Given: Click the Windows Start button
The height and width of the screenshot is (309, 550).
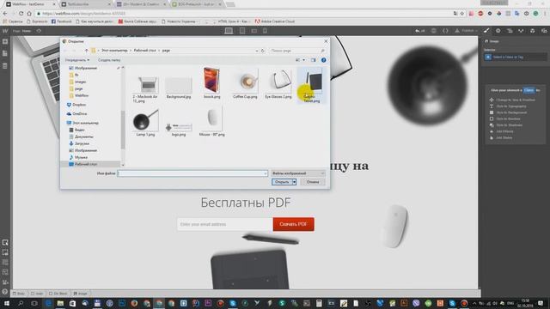Looking at the screenshot, I should pos(6,303).
